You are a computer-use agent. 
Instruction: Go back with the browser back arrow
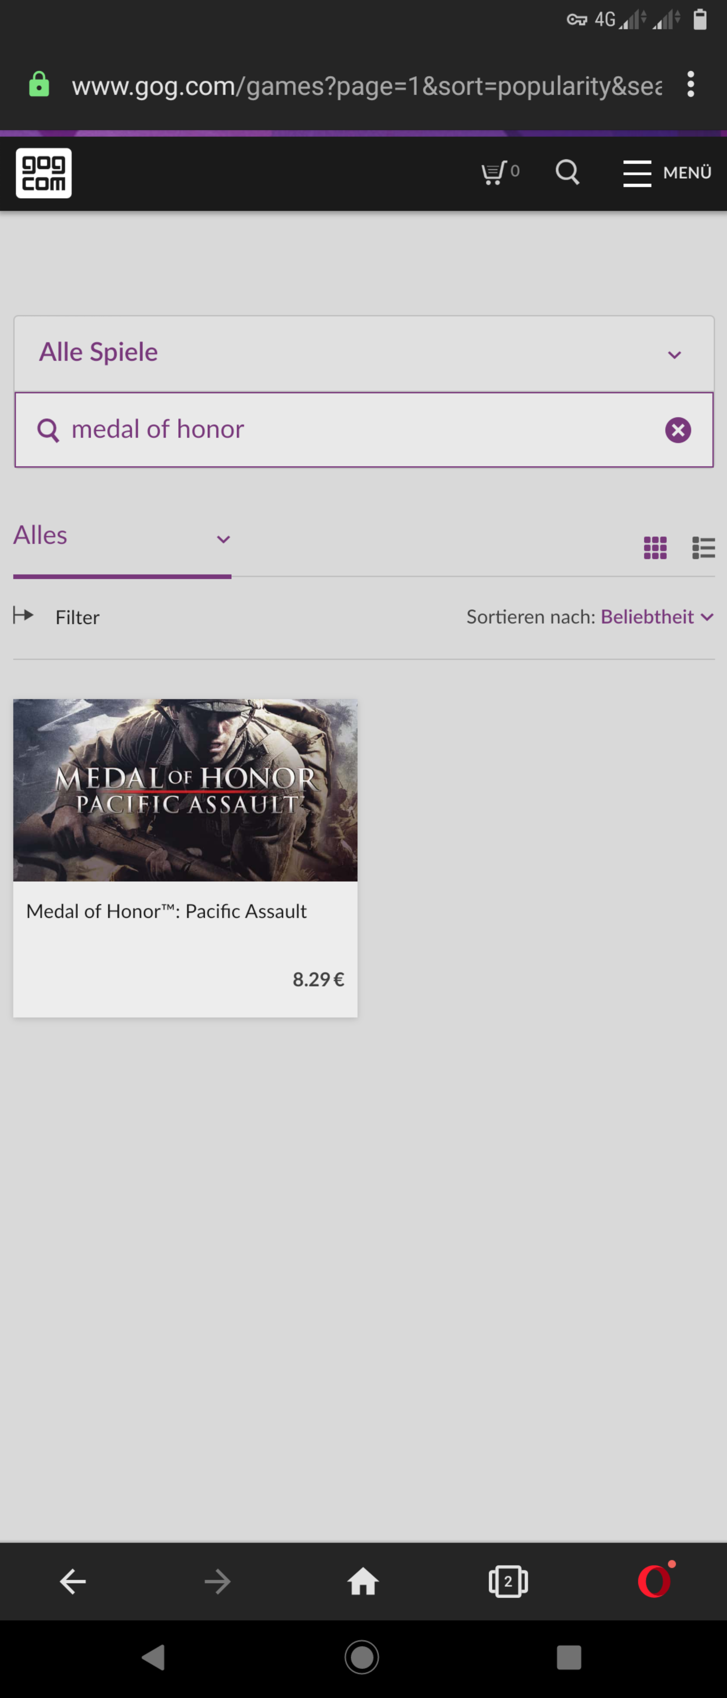[73, 1581]
